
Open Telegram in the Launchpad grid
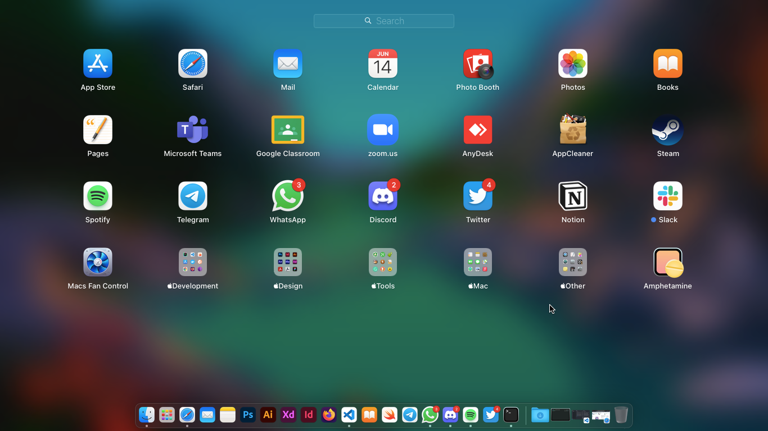tap(193, 196)
